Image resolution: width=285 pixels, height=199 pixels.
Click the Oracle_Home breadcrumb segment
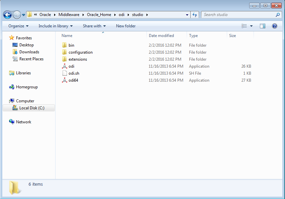point(99,15)
